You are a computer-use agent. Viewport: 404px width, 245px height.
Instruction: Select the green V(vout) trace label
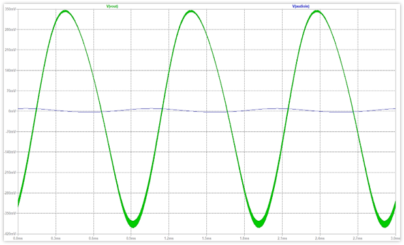tap(112, 7)
